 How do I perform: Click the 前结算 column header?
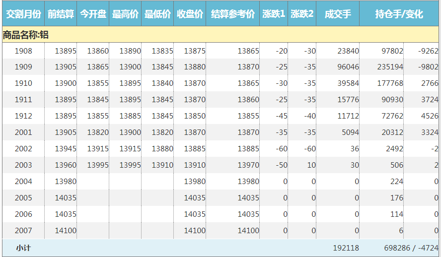click(61, 14)
